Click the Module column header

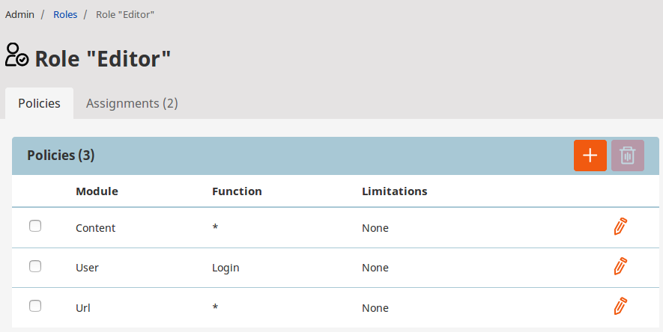pyautogui.click(x=97, y=191)
